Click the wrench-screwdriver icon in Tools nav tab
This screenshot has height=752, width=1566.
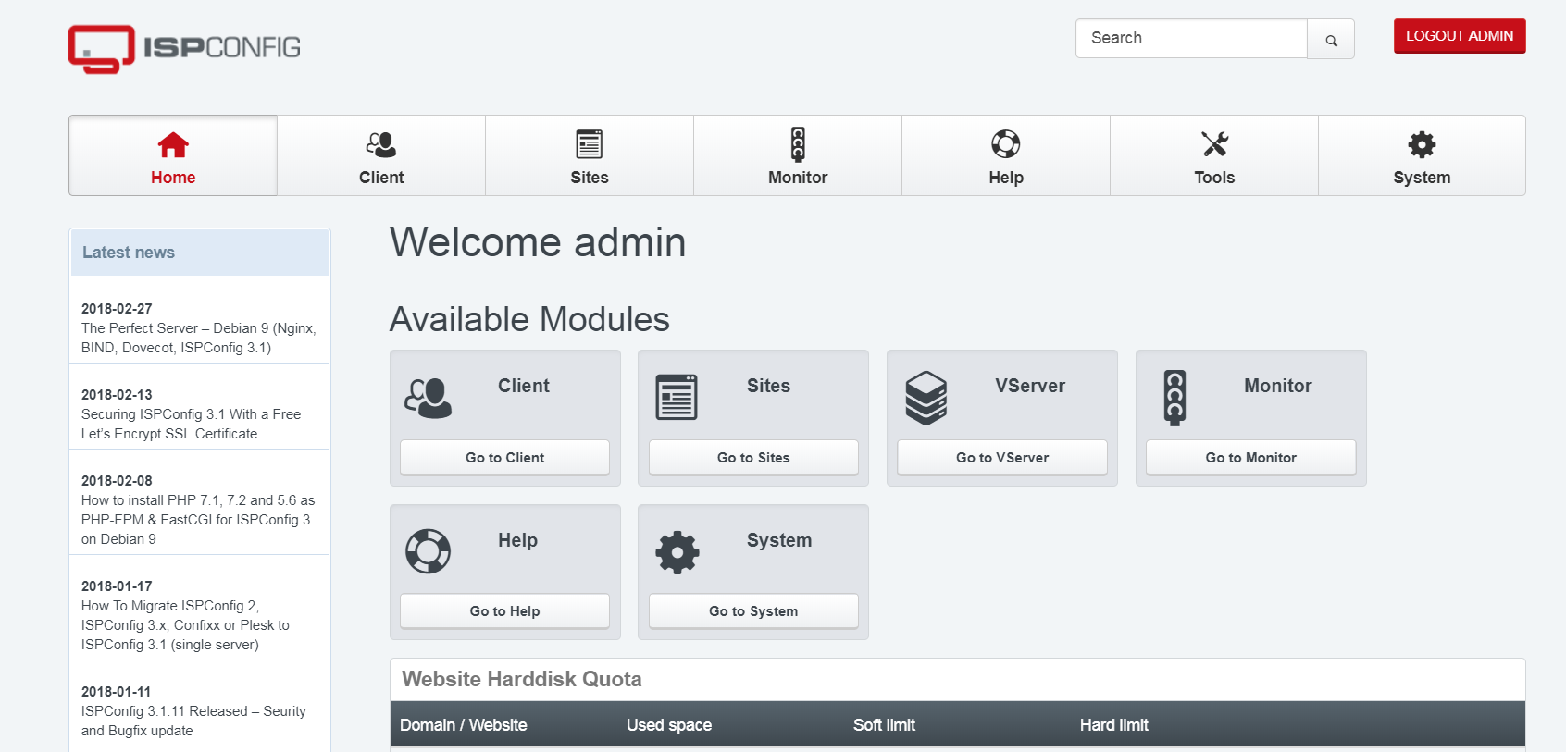point(1214,144)
